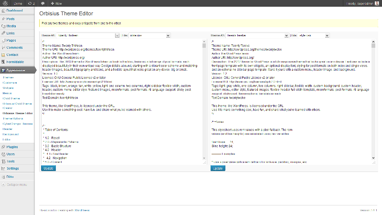Click the Links chain icon
This screenshot has height=215, width=382.
(3, 33)
